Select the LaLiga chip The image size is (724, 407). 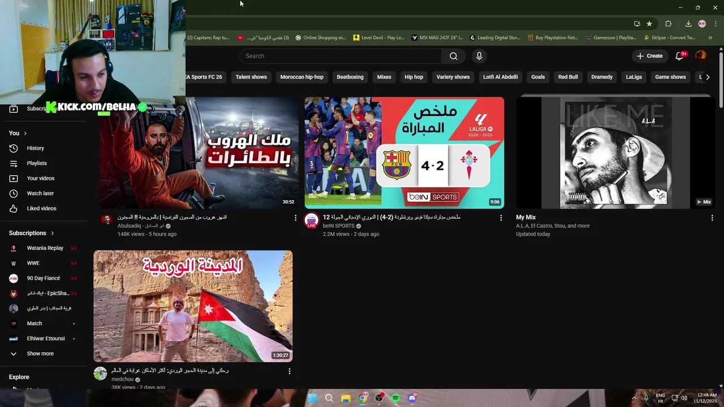tap(634, 77)
